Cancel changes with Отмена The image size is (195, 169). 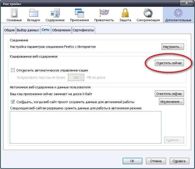156,161
